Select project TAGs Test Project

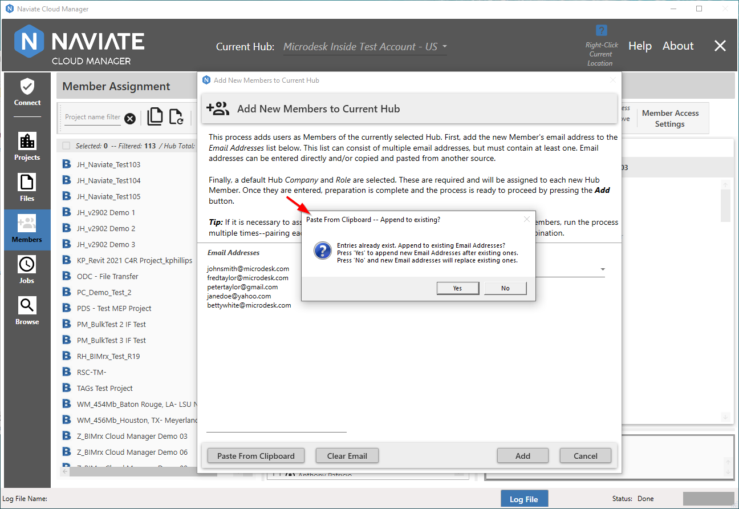tap(105, 388)
